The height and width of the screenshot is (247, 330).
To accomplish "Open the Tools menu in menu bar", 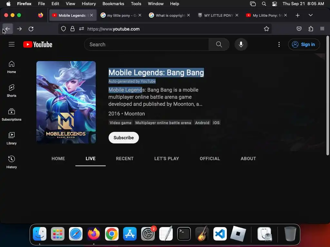I will 136,4.
